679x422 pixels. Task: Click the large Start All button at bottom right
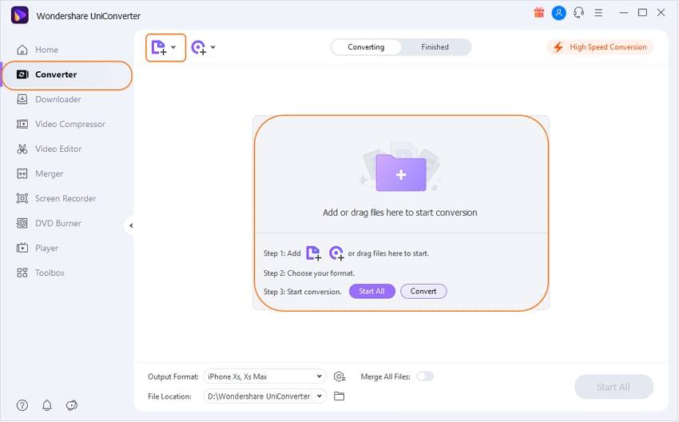(x=613, y=387)
